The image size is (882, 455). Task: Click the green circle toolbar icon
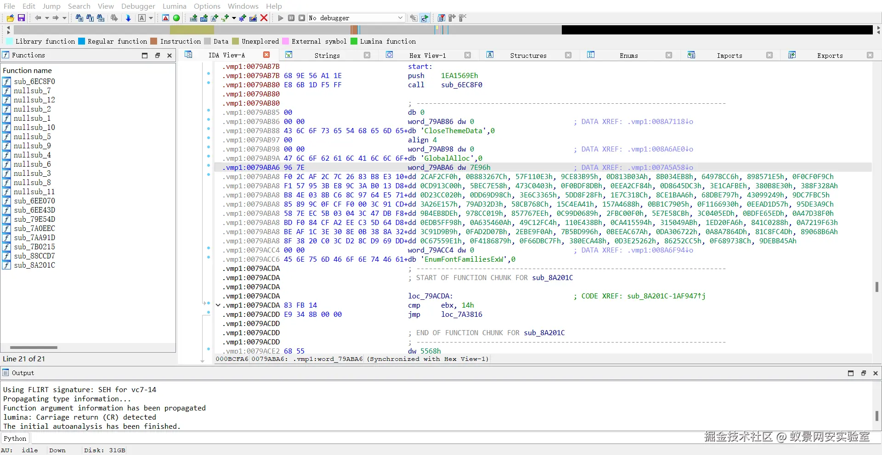(176, 18)
